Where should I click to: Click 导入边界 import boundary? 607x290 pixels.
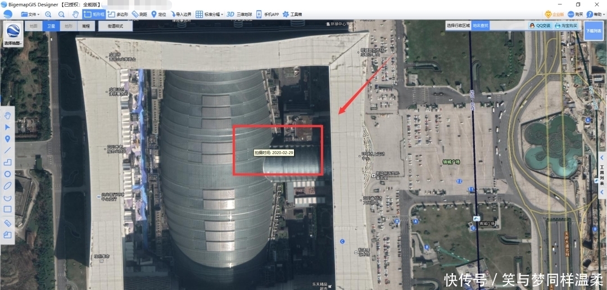click(181, 14)
